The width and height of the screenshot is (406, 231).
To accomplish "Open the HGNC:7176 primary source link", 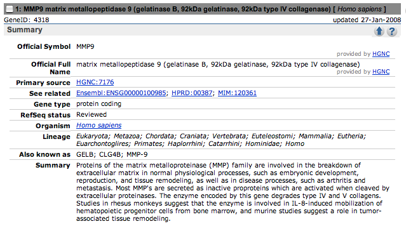I will pos(95,82).
